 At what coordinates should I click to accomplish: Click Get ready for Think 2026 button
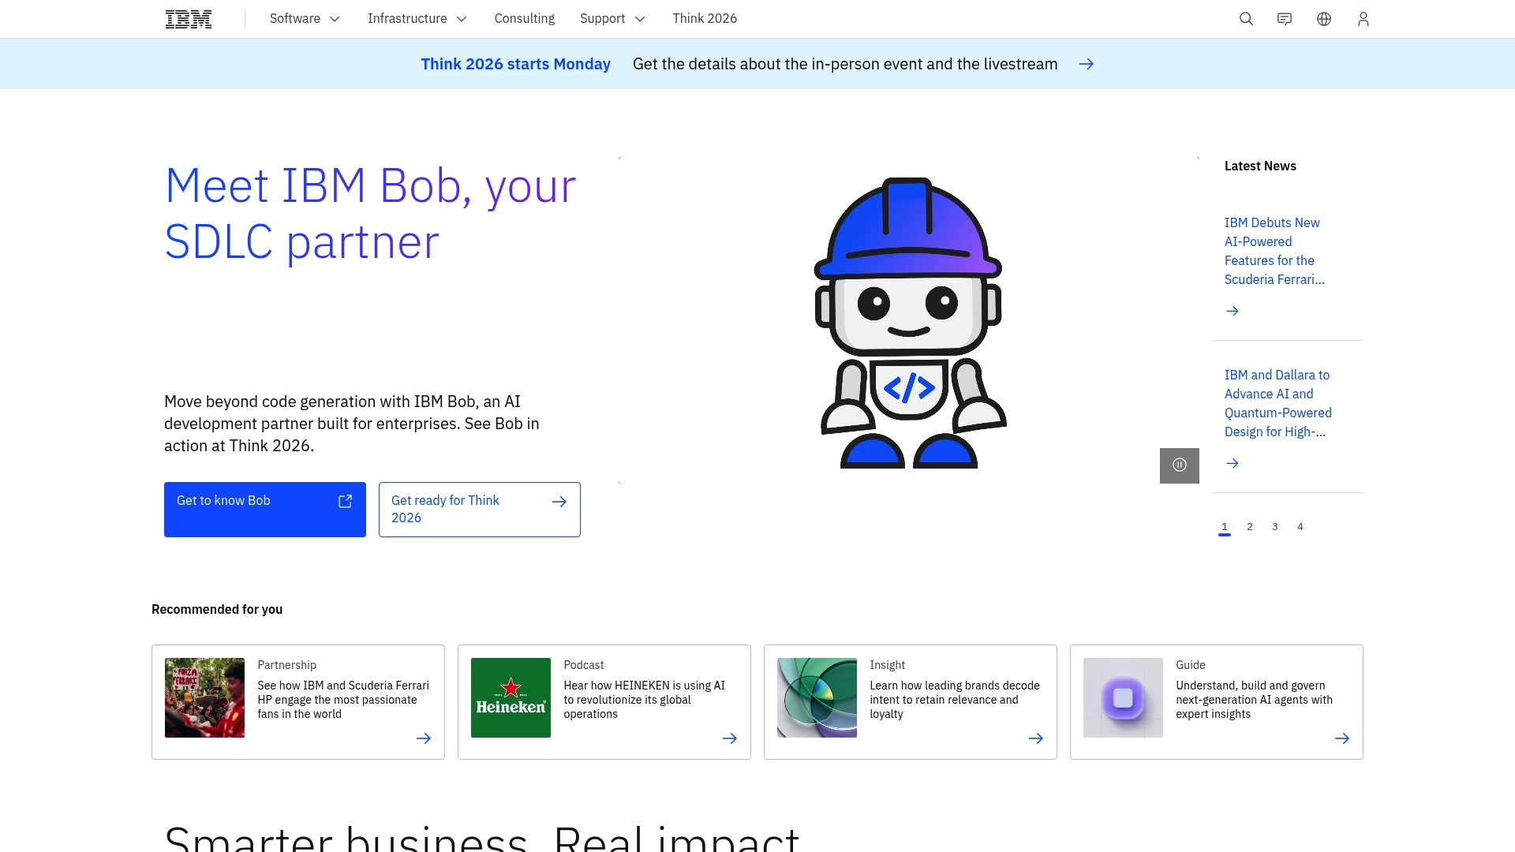point(480,510)
